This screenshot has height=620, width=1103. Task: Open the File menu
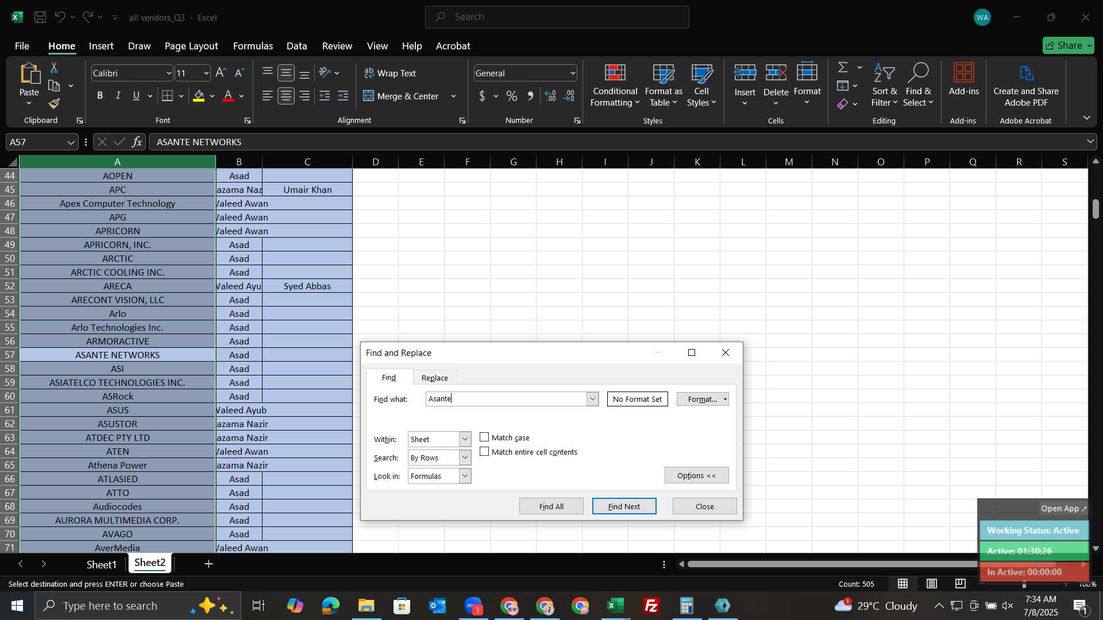(x=22, y=46)
